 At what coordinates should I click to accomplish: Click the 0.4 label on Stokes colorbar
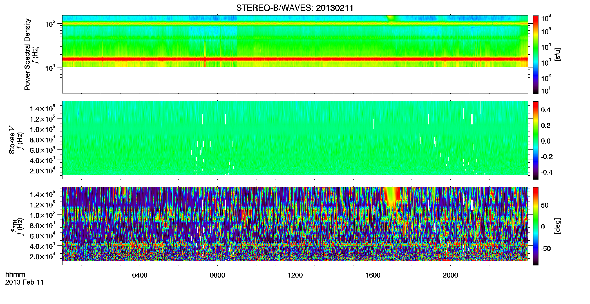point(546,110)
